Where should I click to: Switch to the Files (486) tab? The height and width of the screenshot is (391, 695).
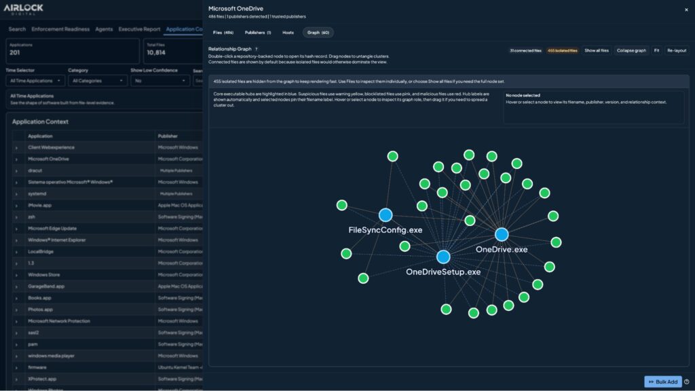pyautogui.click(x=223, y=33)
